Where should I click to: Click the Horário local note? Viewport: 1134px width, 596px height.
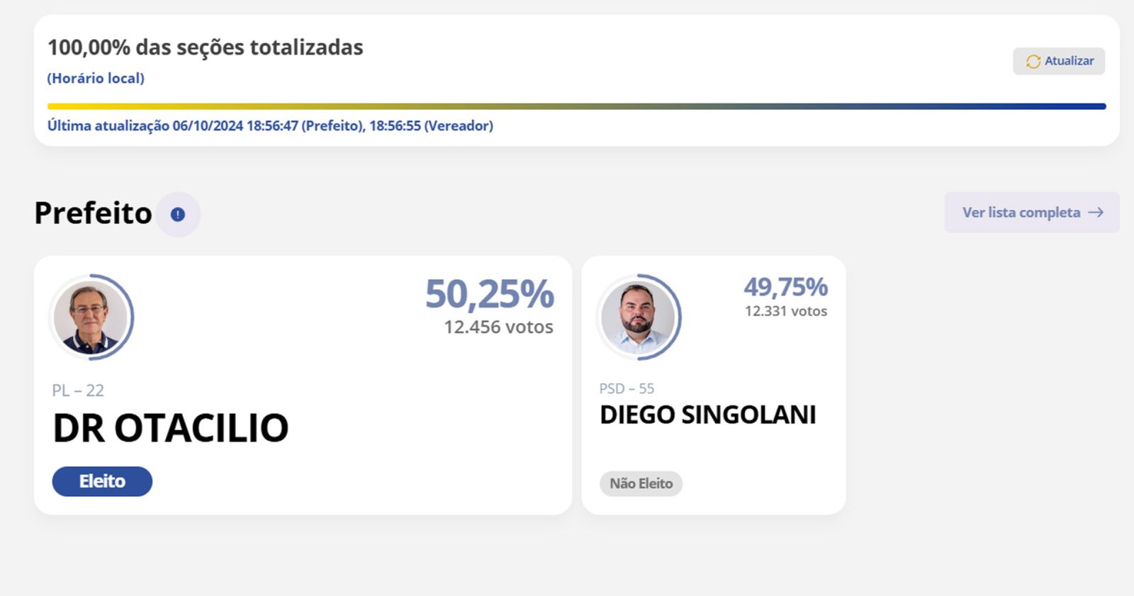tap(96, 79)
